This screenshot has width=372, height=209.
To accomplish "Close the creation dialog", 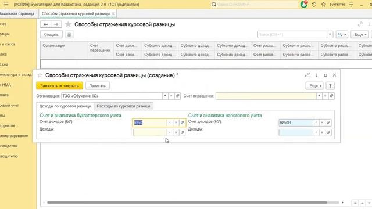I will coord(335,75).
